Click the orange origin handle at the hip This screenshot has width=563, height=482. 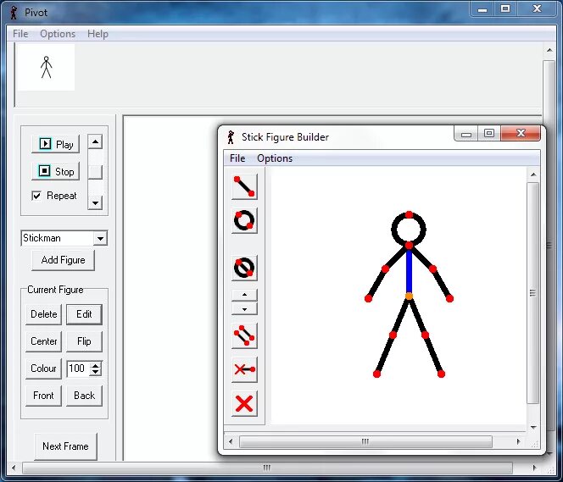[x=409, y=296]
